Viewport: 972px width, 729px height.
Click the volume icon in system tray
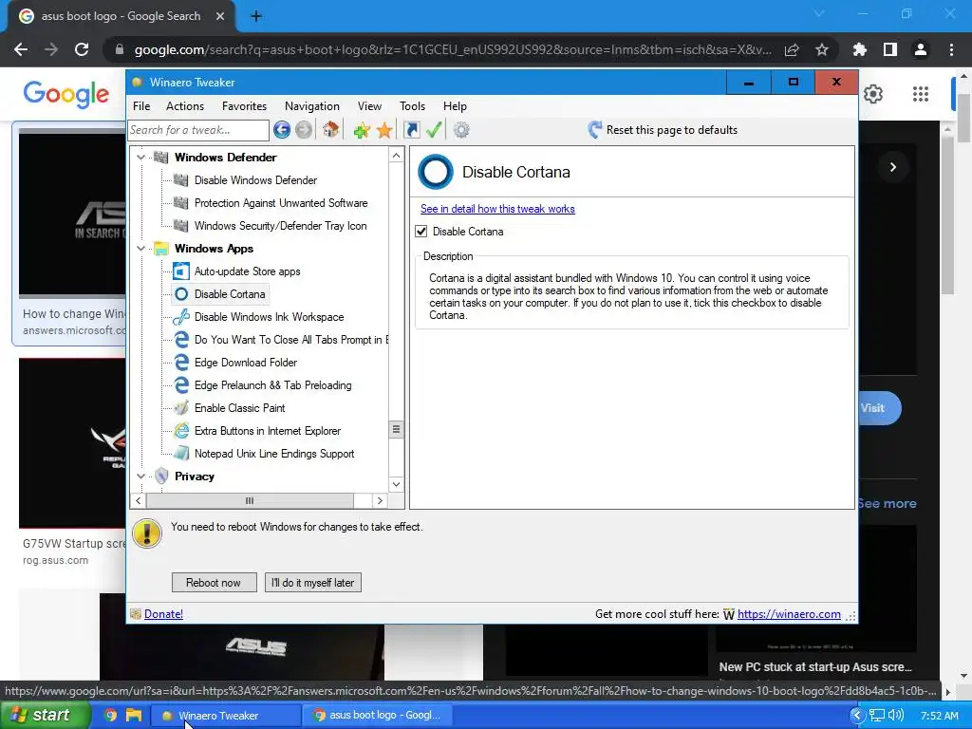(x=896, y=715)
